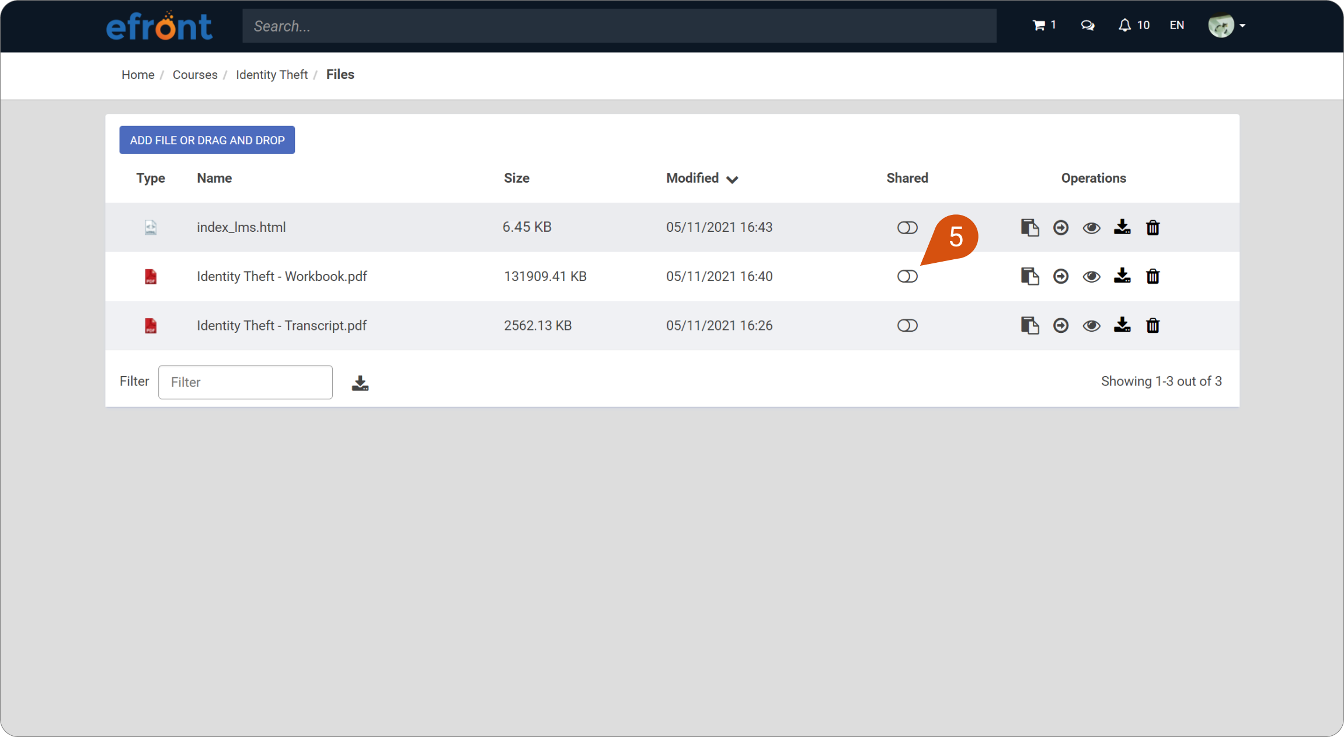The image size is (1344, 737).
Task: Download the index_lms.html file
Action: pyautogui.click(x=1122, y=227)
